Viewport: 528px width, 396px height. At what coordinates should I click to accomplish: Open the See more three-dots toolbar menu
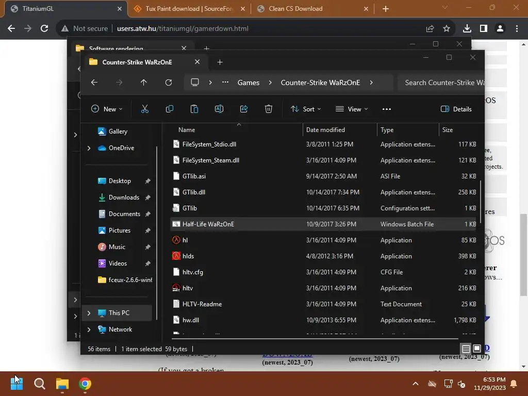[387, 109]
